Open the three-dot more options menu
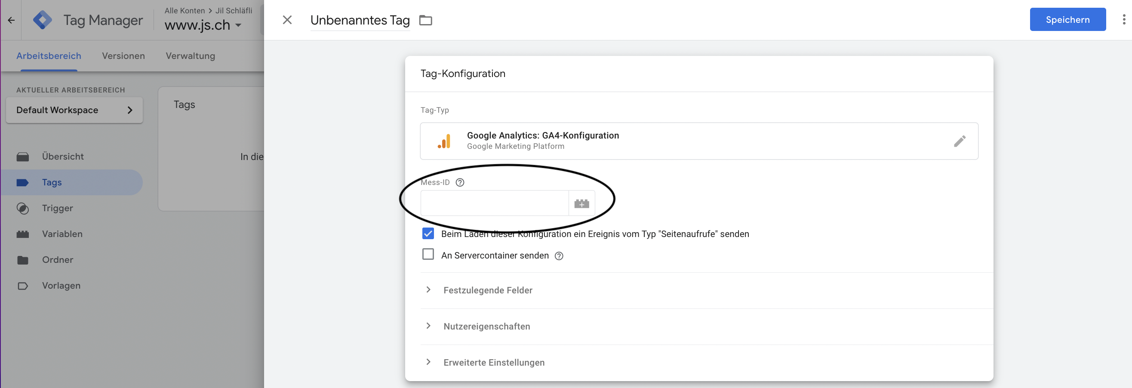Image resolution: width=1132 pixels, height=388 pixels. (1124, 19)
